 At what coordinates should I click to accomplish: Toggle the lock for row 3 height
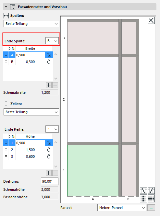pyautogui.click(x=49, y=157)
